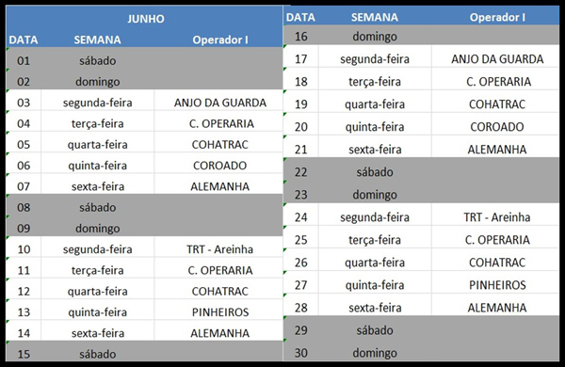
Task: Click the ANJO DA GUARDA cell for date 17
Action: 496,58
